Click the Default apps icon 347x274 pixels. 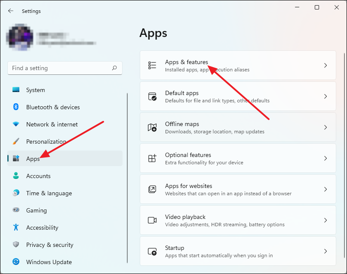click(x=152, y=96)
